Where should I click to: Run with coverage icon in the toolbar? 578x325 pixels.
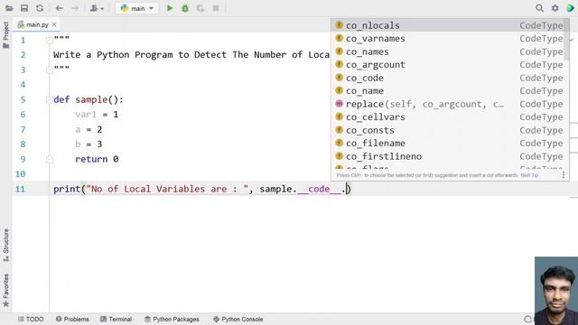pos(200,8)
